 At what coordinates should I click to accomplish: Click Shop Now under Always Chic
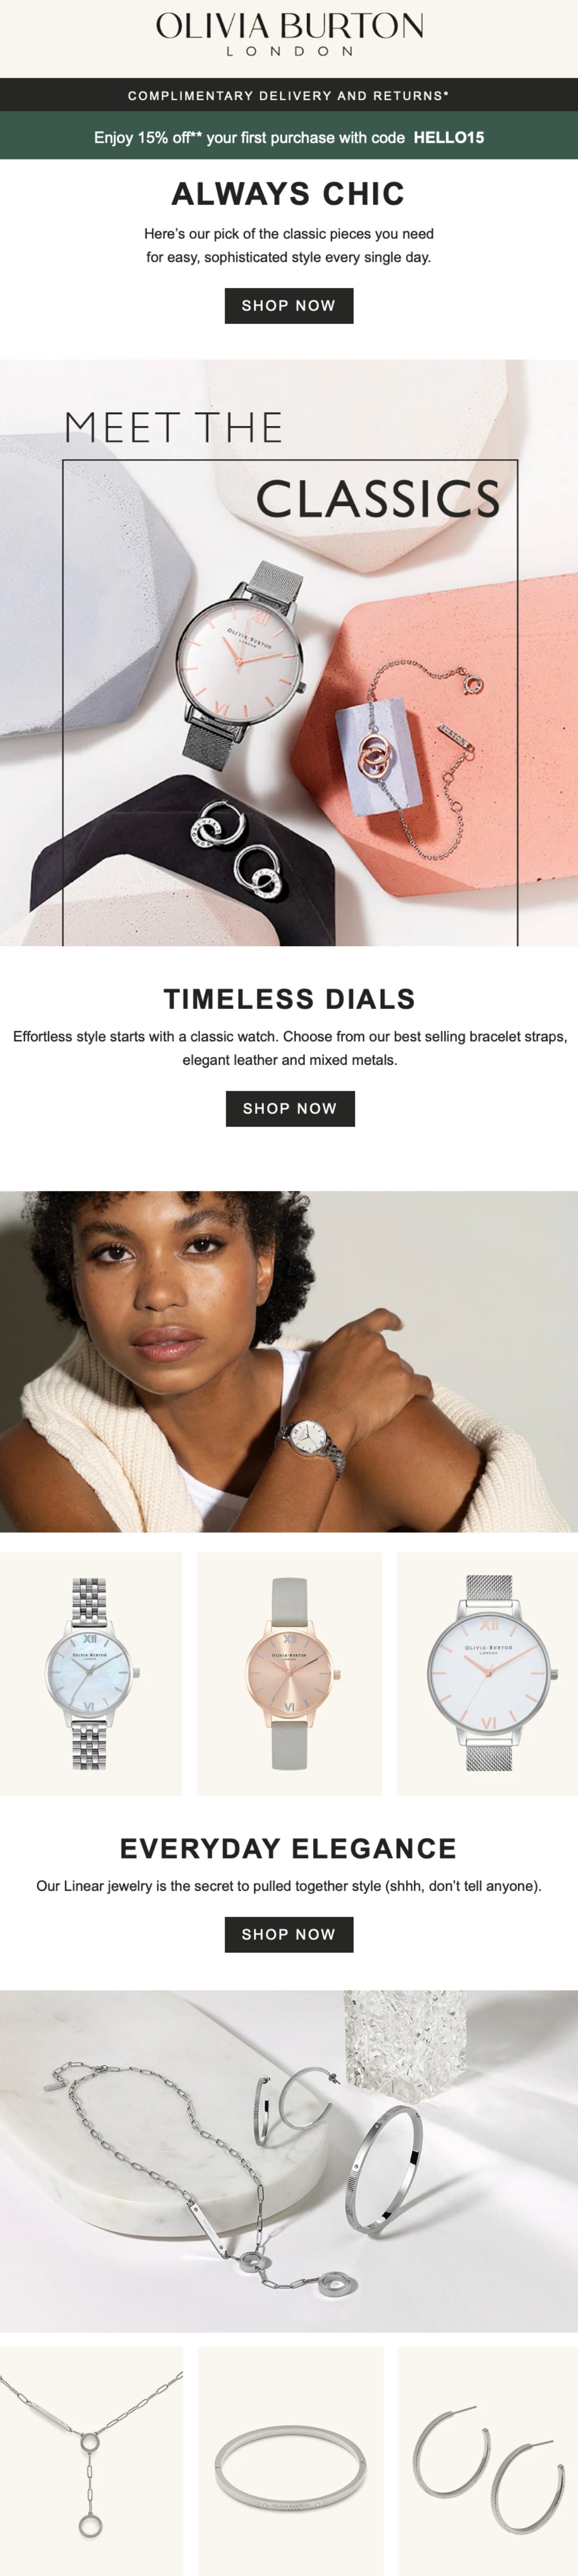click(289, 305)
